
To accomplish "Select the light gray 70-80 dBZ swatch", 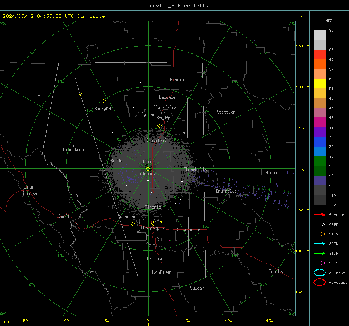I will [x=320, y=35].
